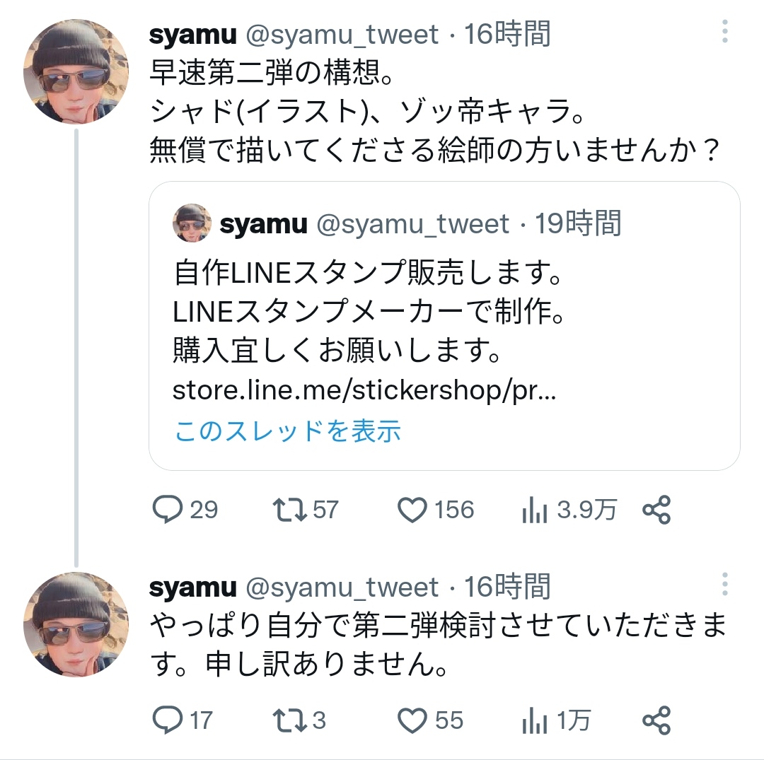Open store.line.me stickershop link
Viewport: 764px width, 760px height.
(x=364, y=391)
